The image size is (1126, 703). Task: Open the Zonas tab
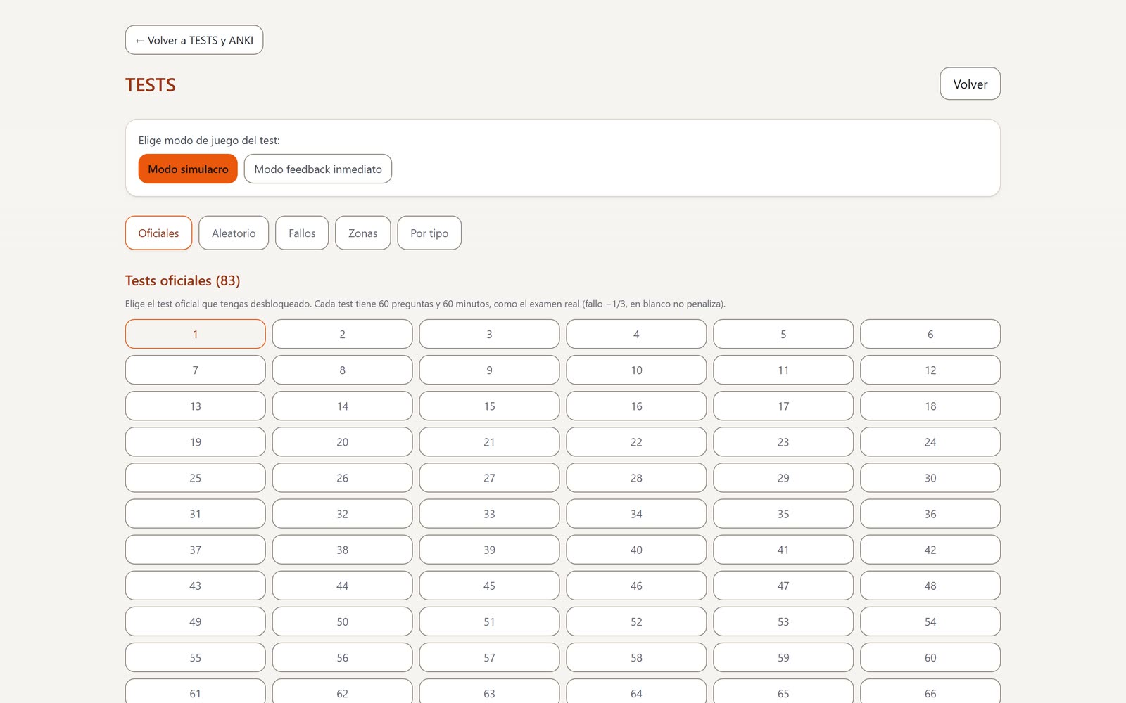362,233
